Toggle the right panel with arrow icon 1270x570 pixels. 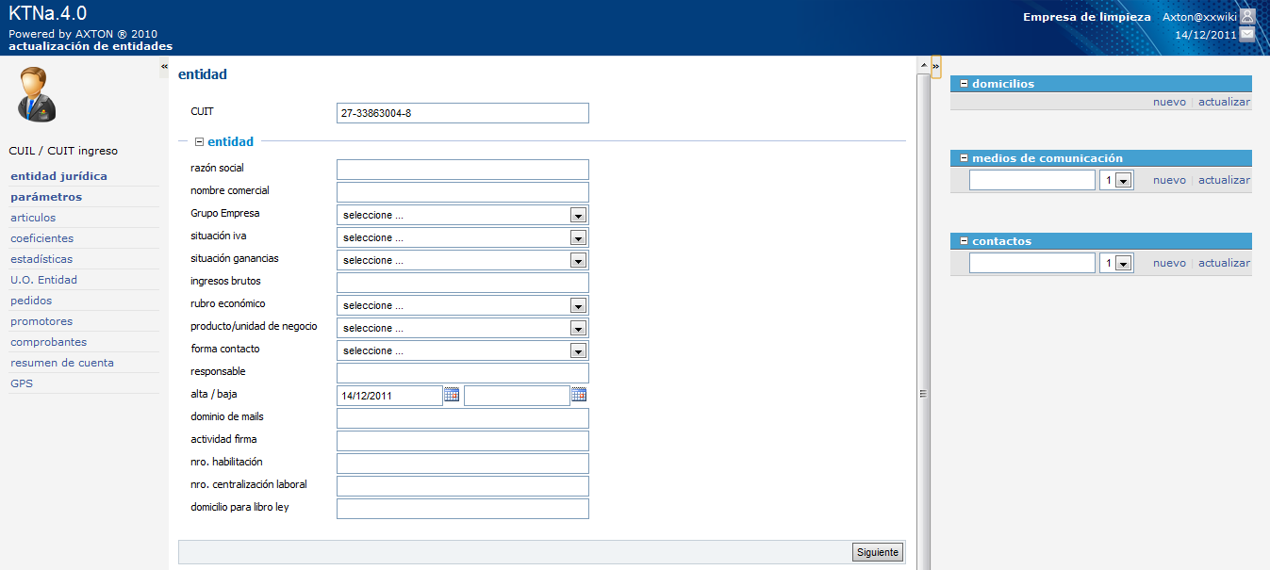935,66
